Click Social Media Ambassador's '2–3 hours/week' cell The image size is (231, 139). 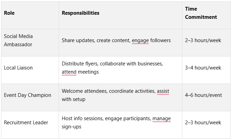[203, 40]
